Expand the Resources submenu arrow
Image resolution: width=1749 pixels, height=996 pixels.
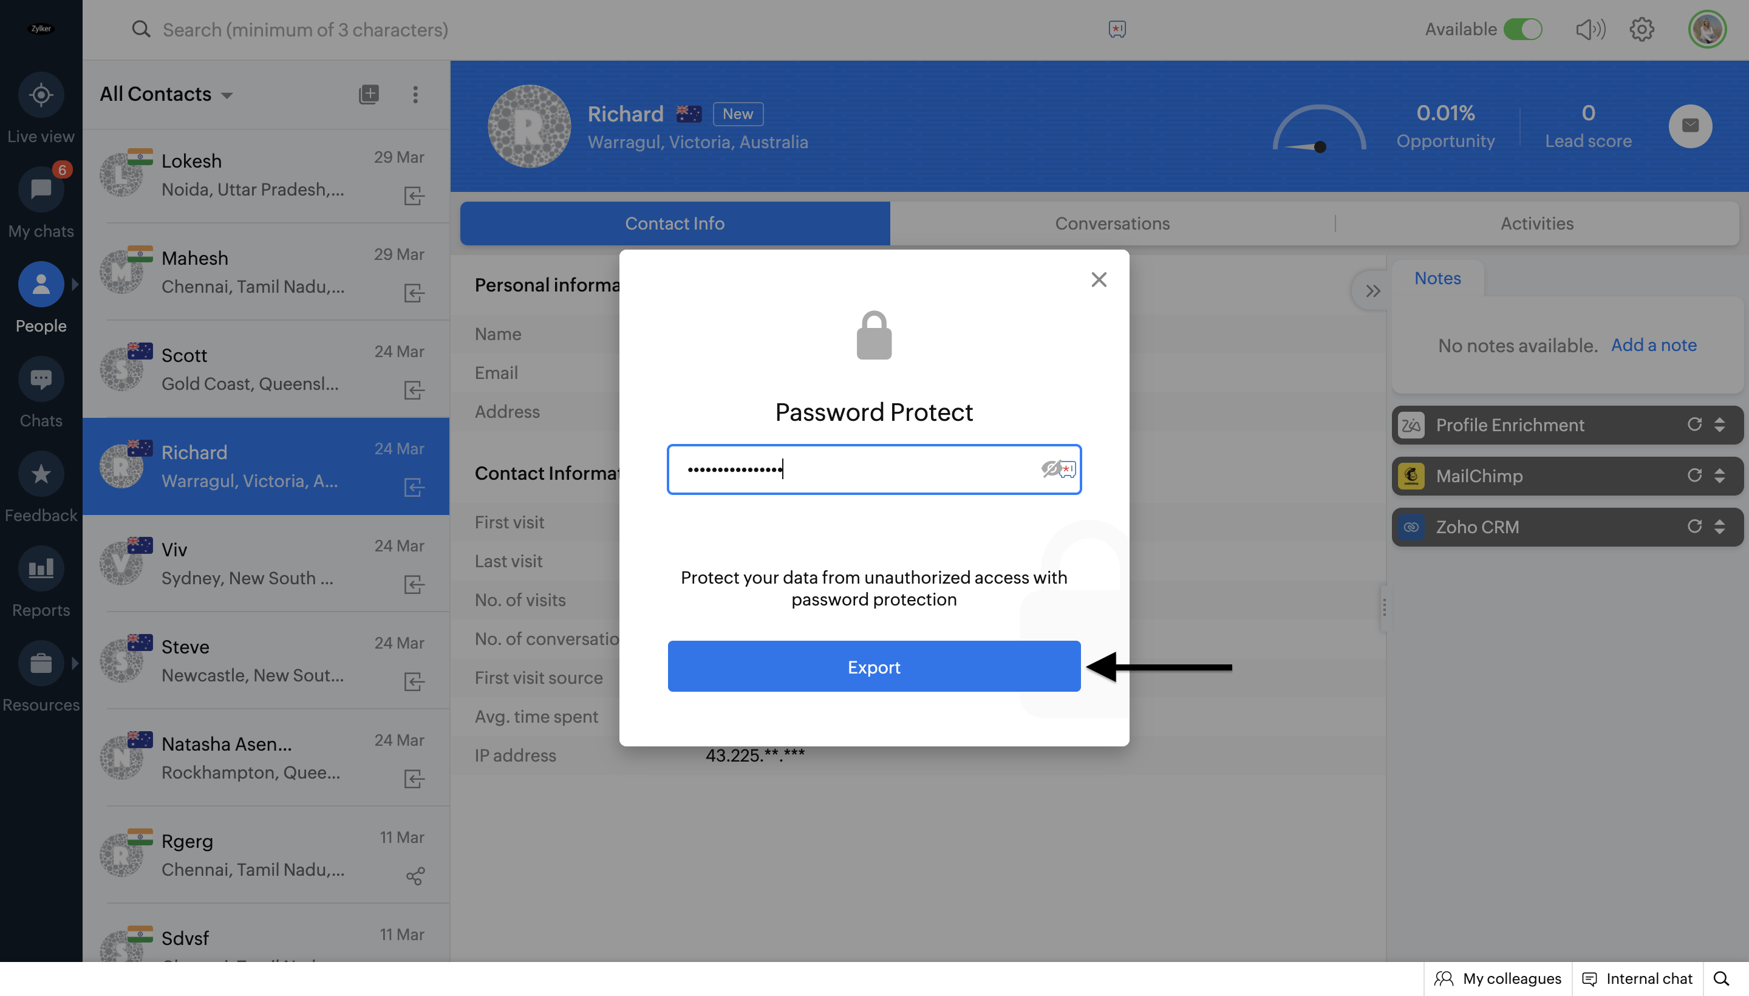[x=75, y=663]
